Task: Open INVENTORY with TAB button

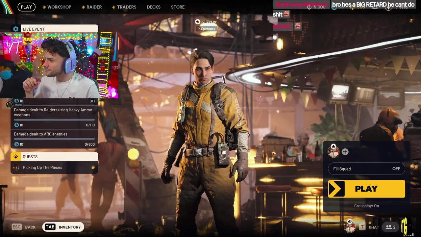Action: pyautogui.click(x=63, y=227)
